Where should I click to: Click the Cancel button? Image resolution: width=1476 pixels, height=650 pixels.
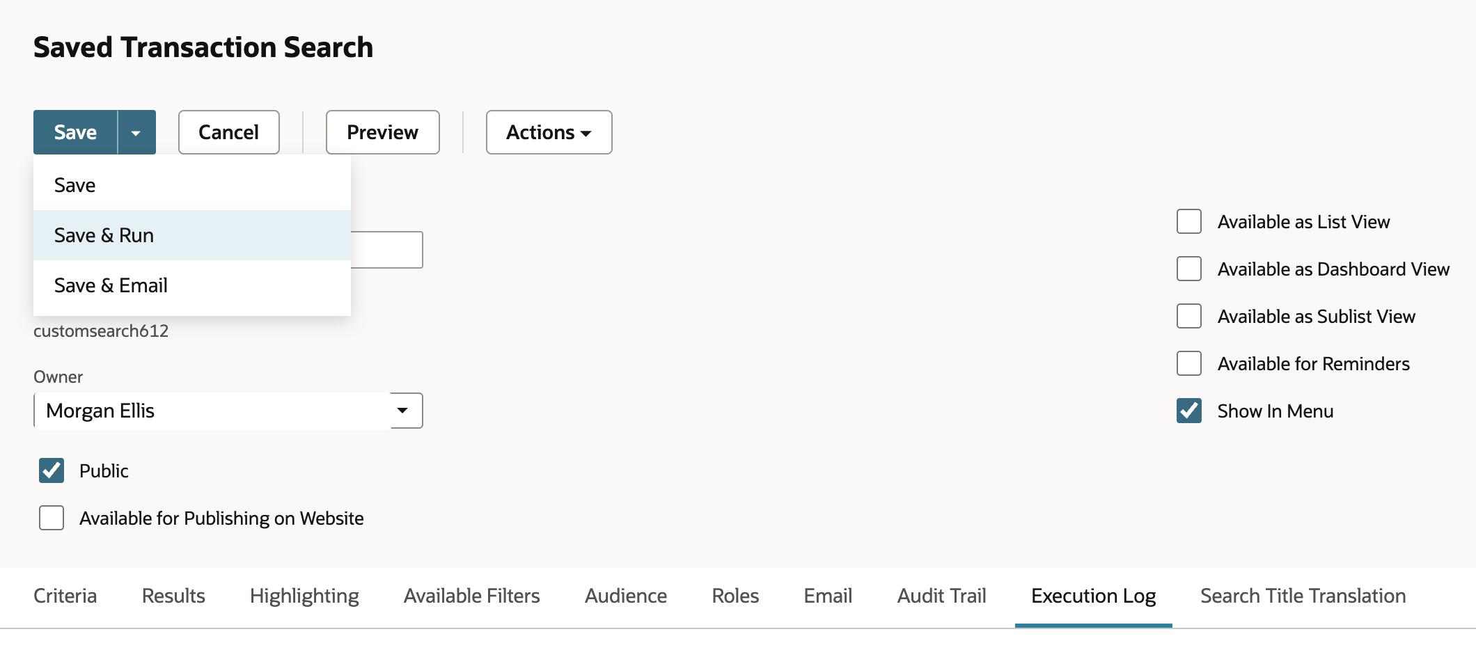[x=228, y=132]
